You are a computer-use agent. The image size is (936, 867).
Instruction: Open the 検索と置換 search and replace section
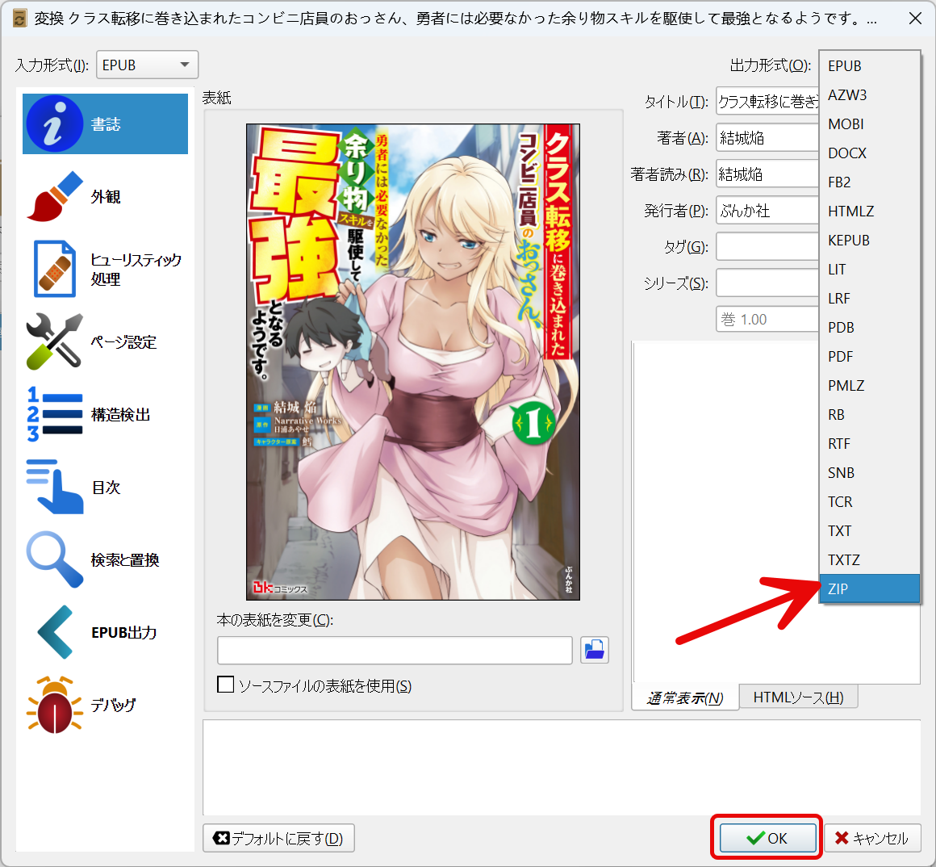click(105, 559)
